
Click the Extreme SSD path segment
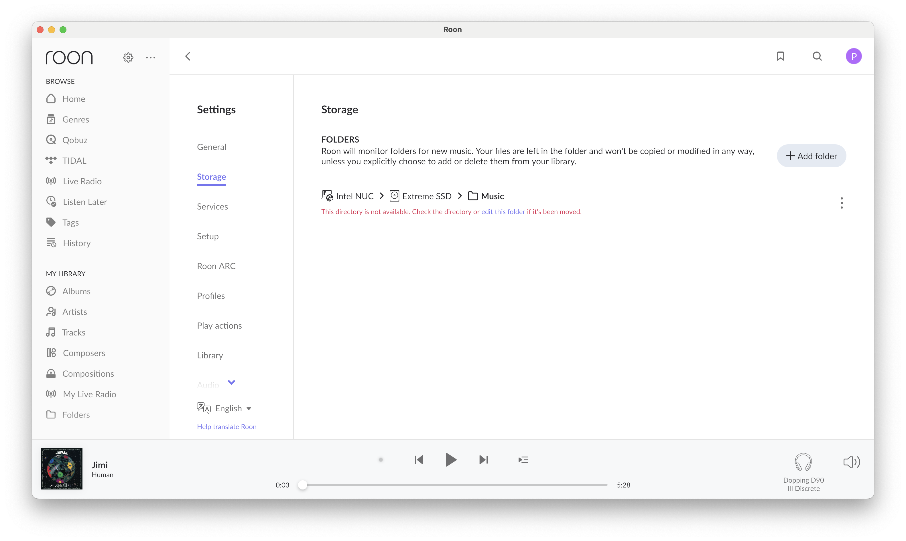(421, 196)
